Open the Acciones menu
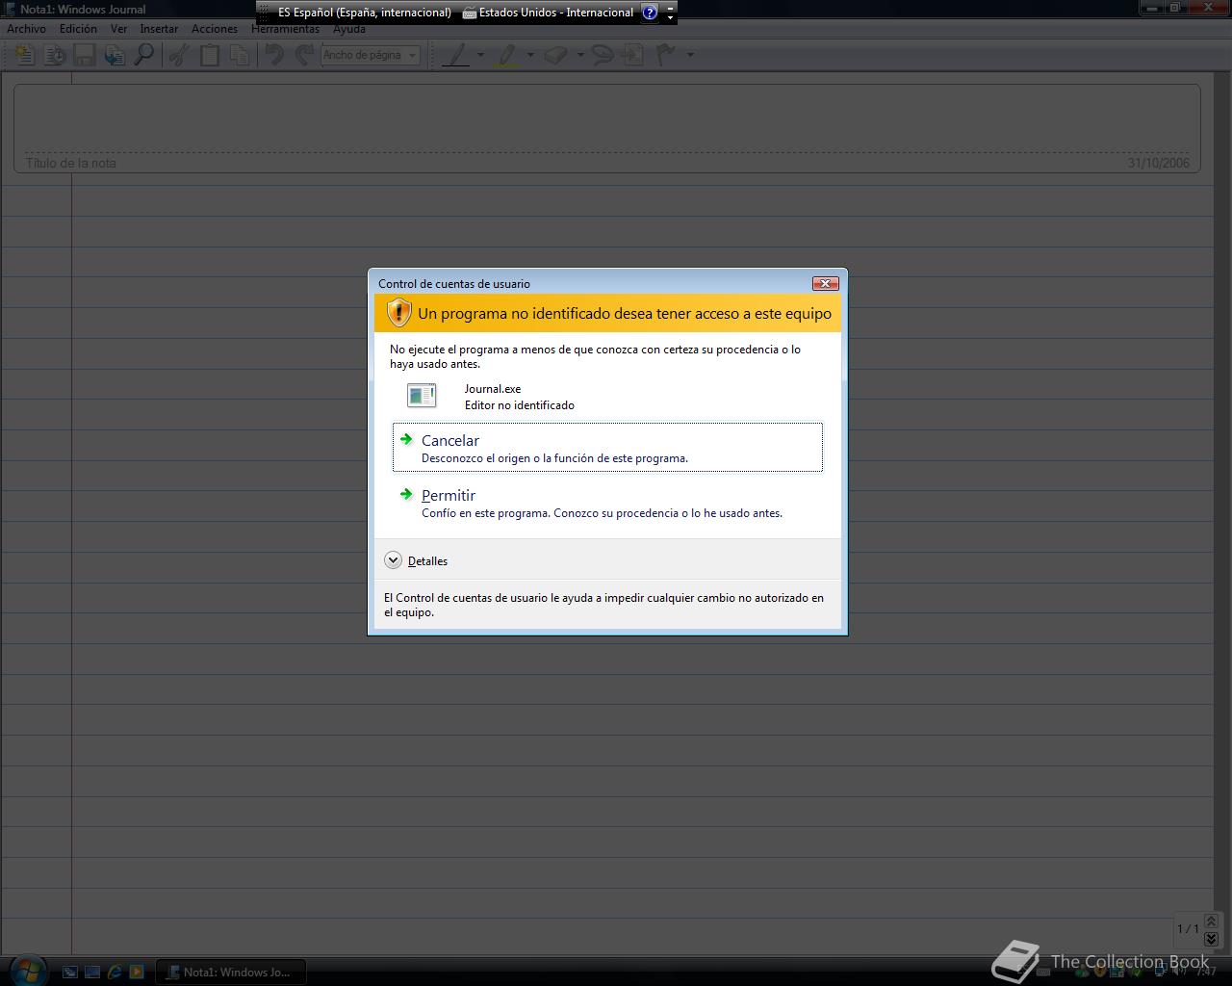The height and width of the screenshot is (986, 1232). [215, 29]
